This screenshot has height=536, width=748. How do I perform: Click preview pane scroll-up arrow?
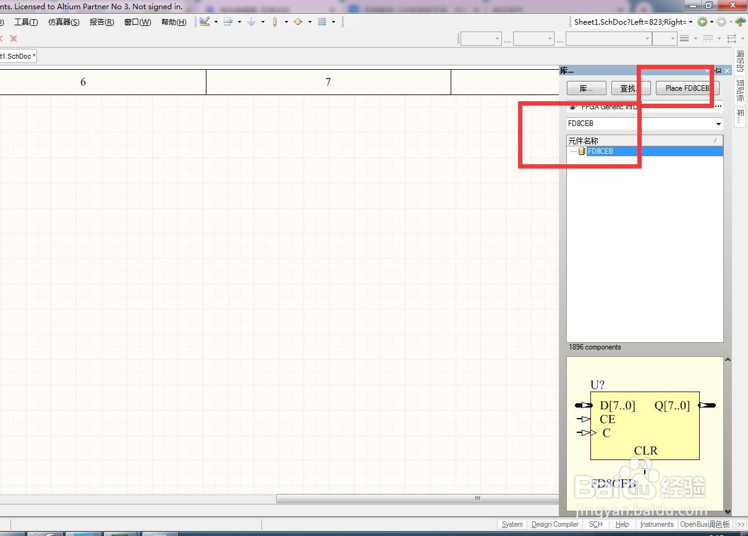coord(728,359)
